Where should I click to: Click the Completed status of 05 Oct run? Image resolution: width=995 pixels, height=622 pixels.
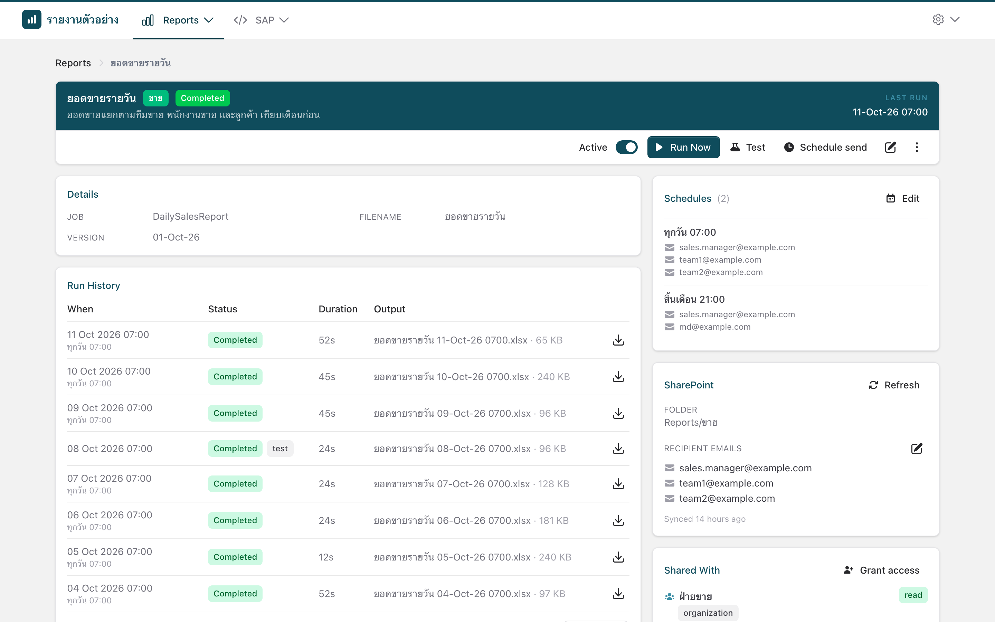click(235, 557)
